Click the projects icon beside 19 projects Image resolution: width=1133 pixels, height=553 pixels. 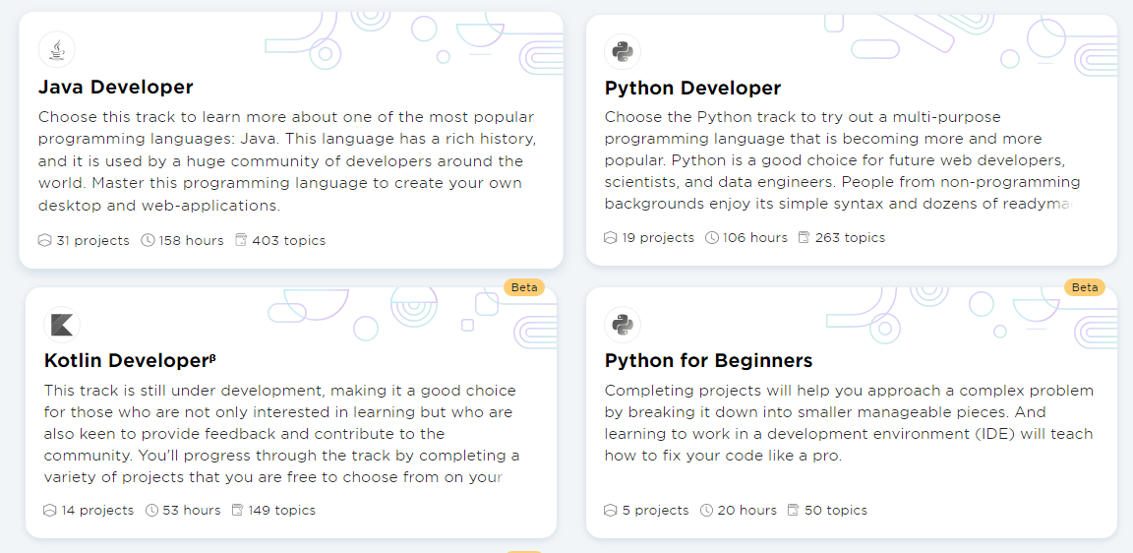point(611,238)
